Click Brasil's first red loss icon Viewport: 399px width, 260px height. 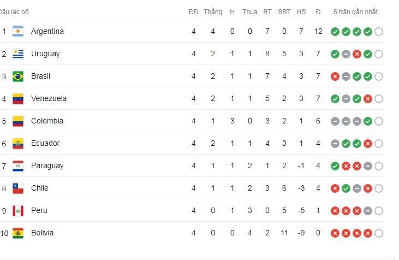point(335,76)
